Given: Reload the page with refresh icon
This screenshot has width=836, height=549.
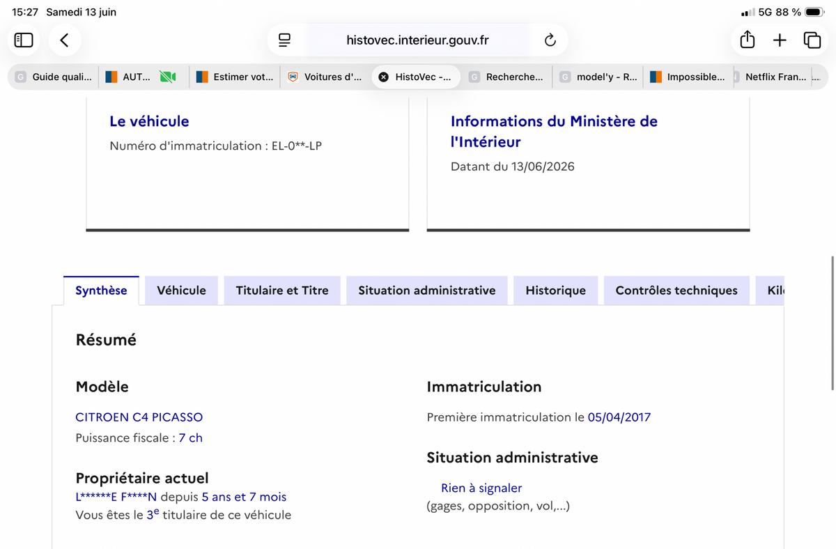Looking at the screenshot, I should (550, 40).
